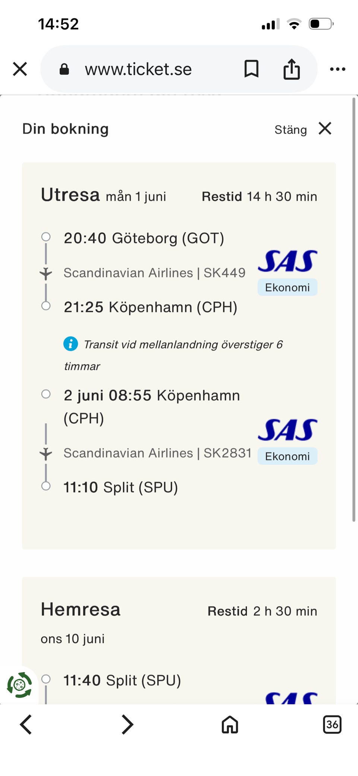Tap the browser home icon
Viewport: 358px width, 776px height.
230,725
